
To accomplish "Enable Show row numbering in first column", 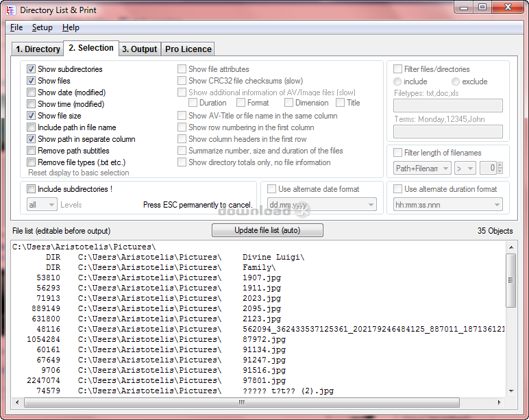I will [182, 127].
